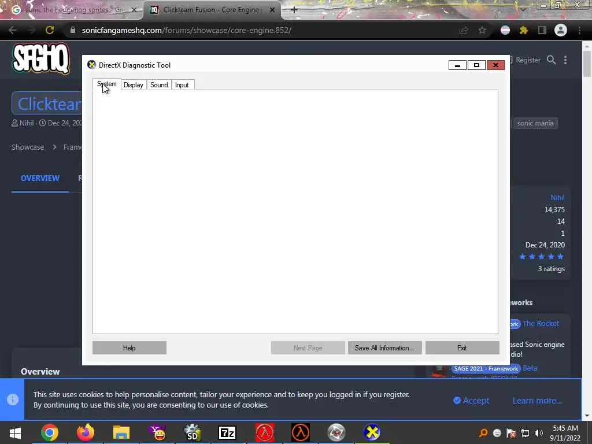592x444 pixels.
Task: Minimize the DirectX Diagnostic Tool window
Action: [457, 65]
